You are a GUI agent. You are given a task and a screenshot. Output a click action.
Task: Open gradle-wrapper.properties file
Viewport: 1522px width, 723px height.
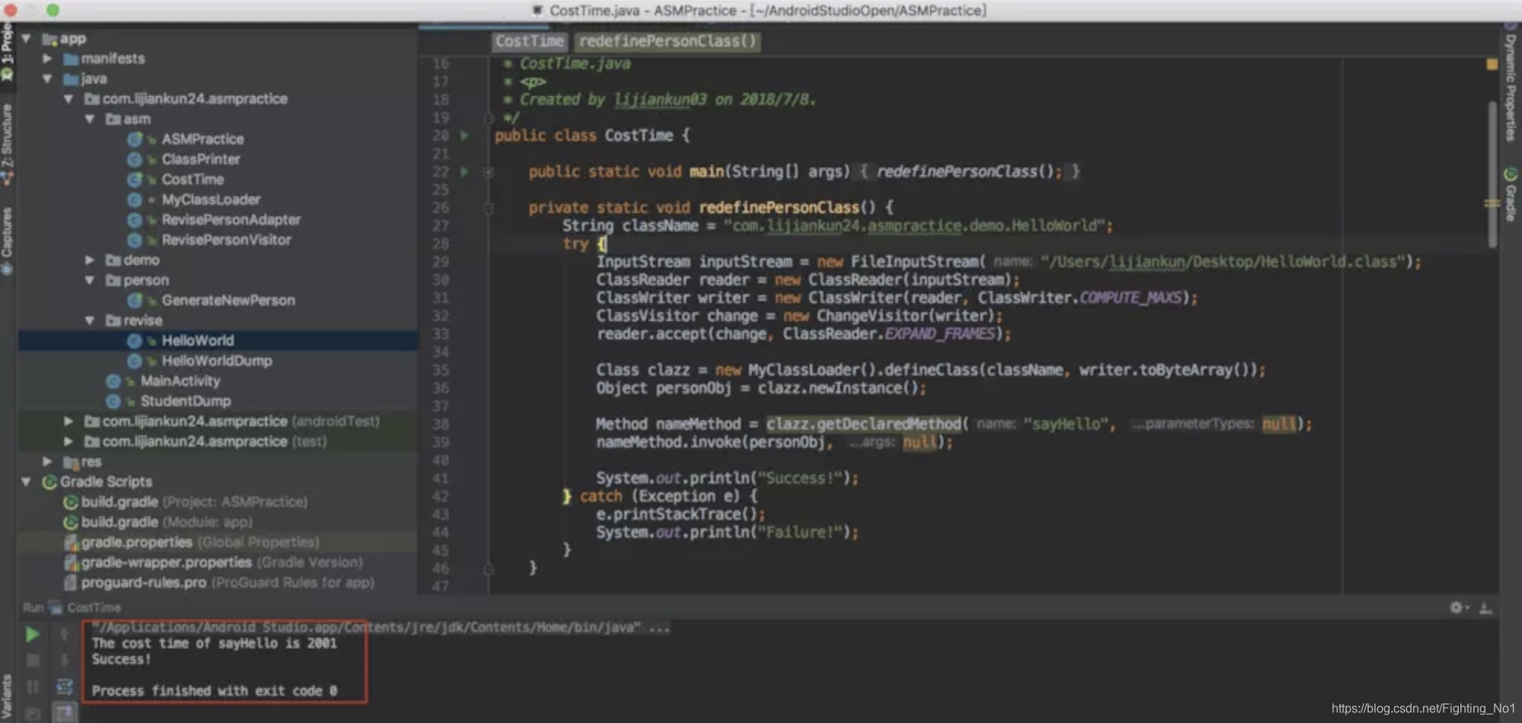point(213,562)
